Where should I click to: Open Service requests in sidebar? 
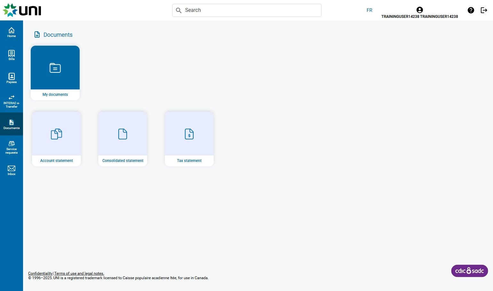click(12, 147)
